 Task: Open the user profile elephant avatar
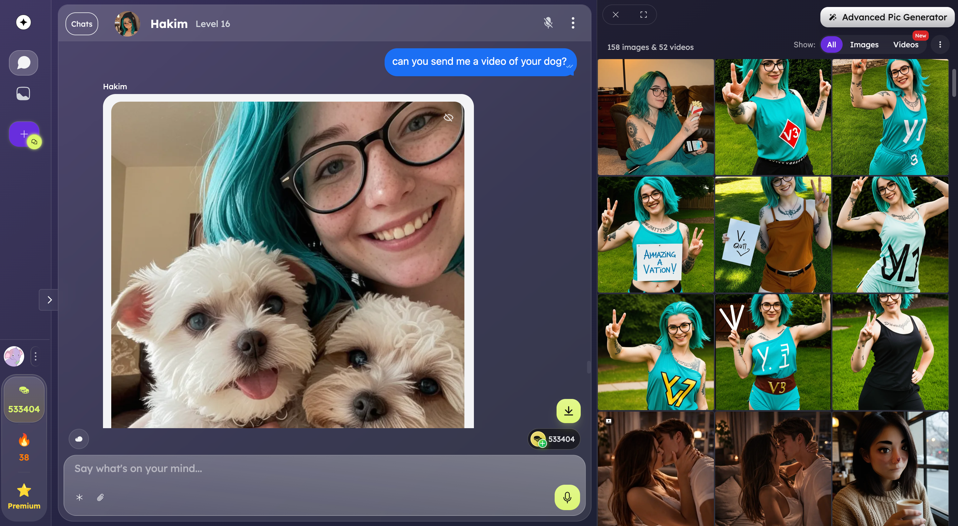click(14, 356)
